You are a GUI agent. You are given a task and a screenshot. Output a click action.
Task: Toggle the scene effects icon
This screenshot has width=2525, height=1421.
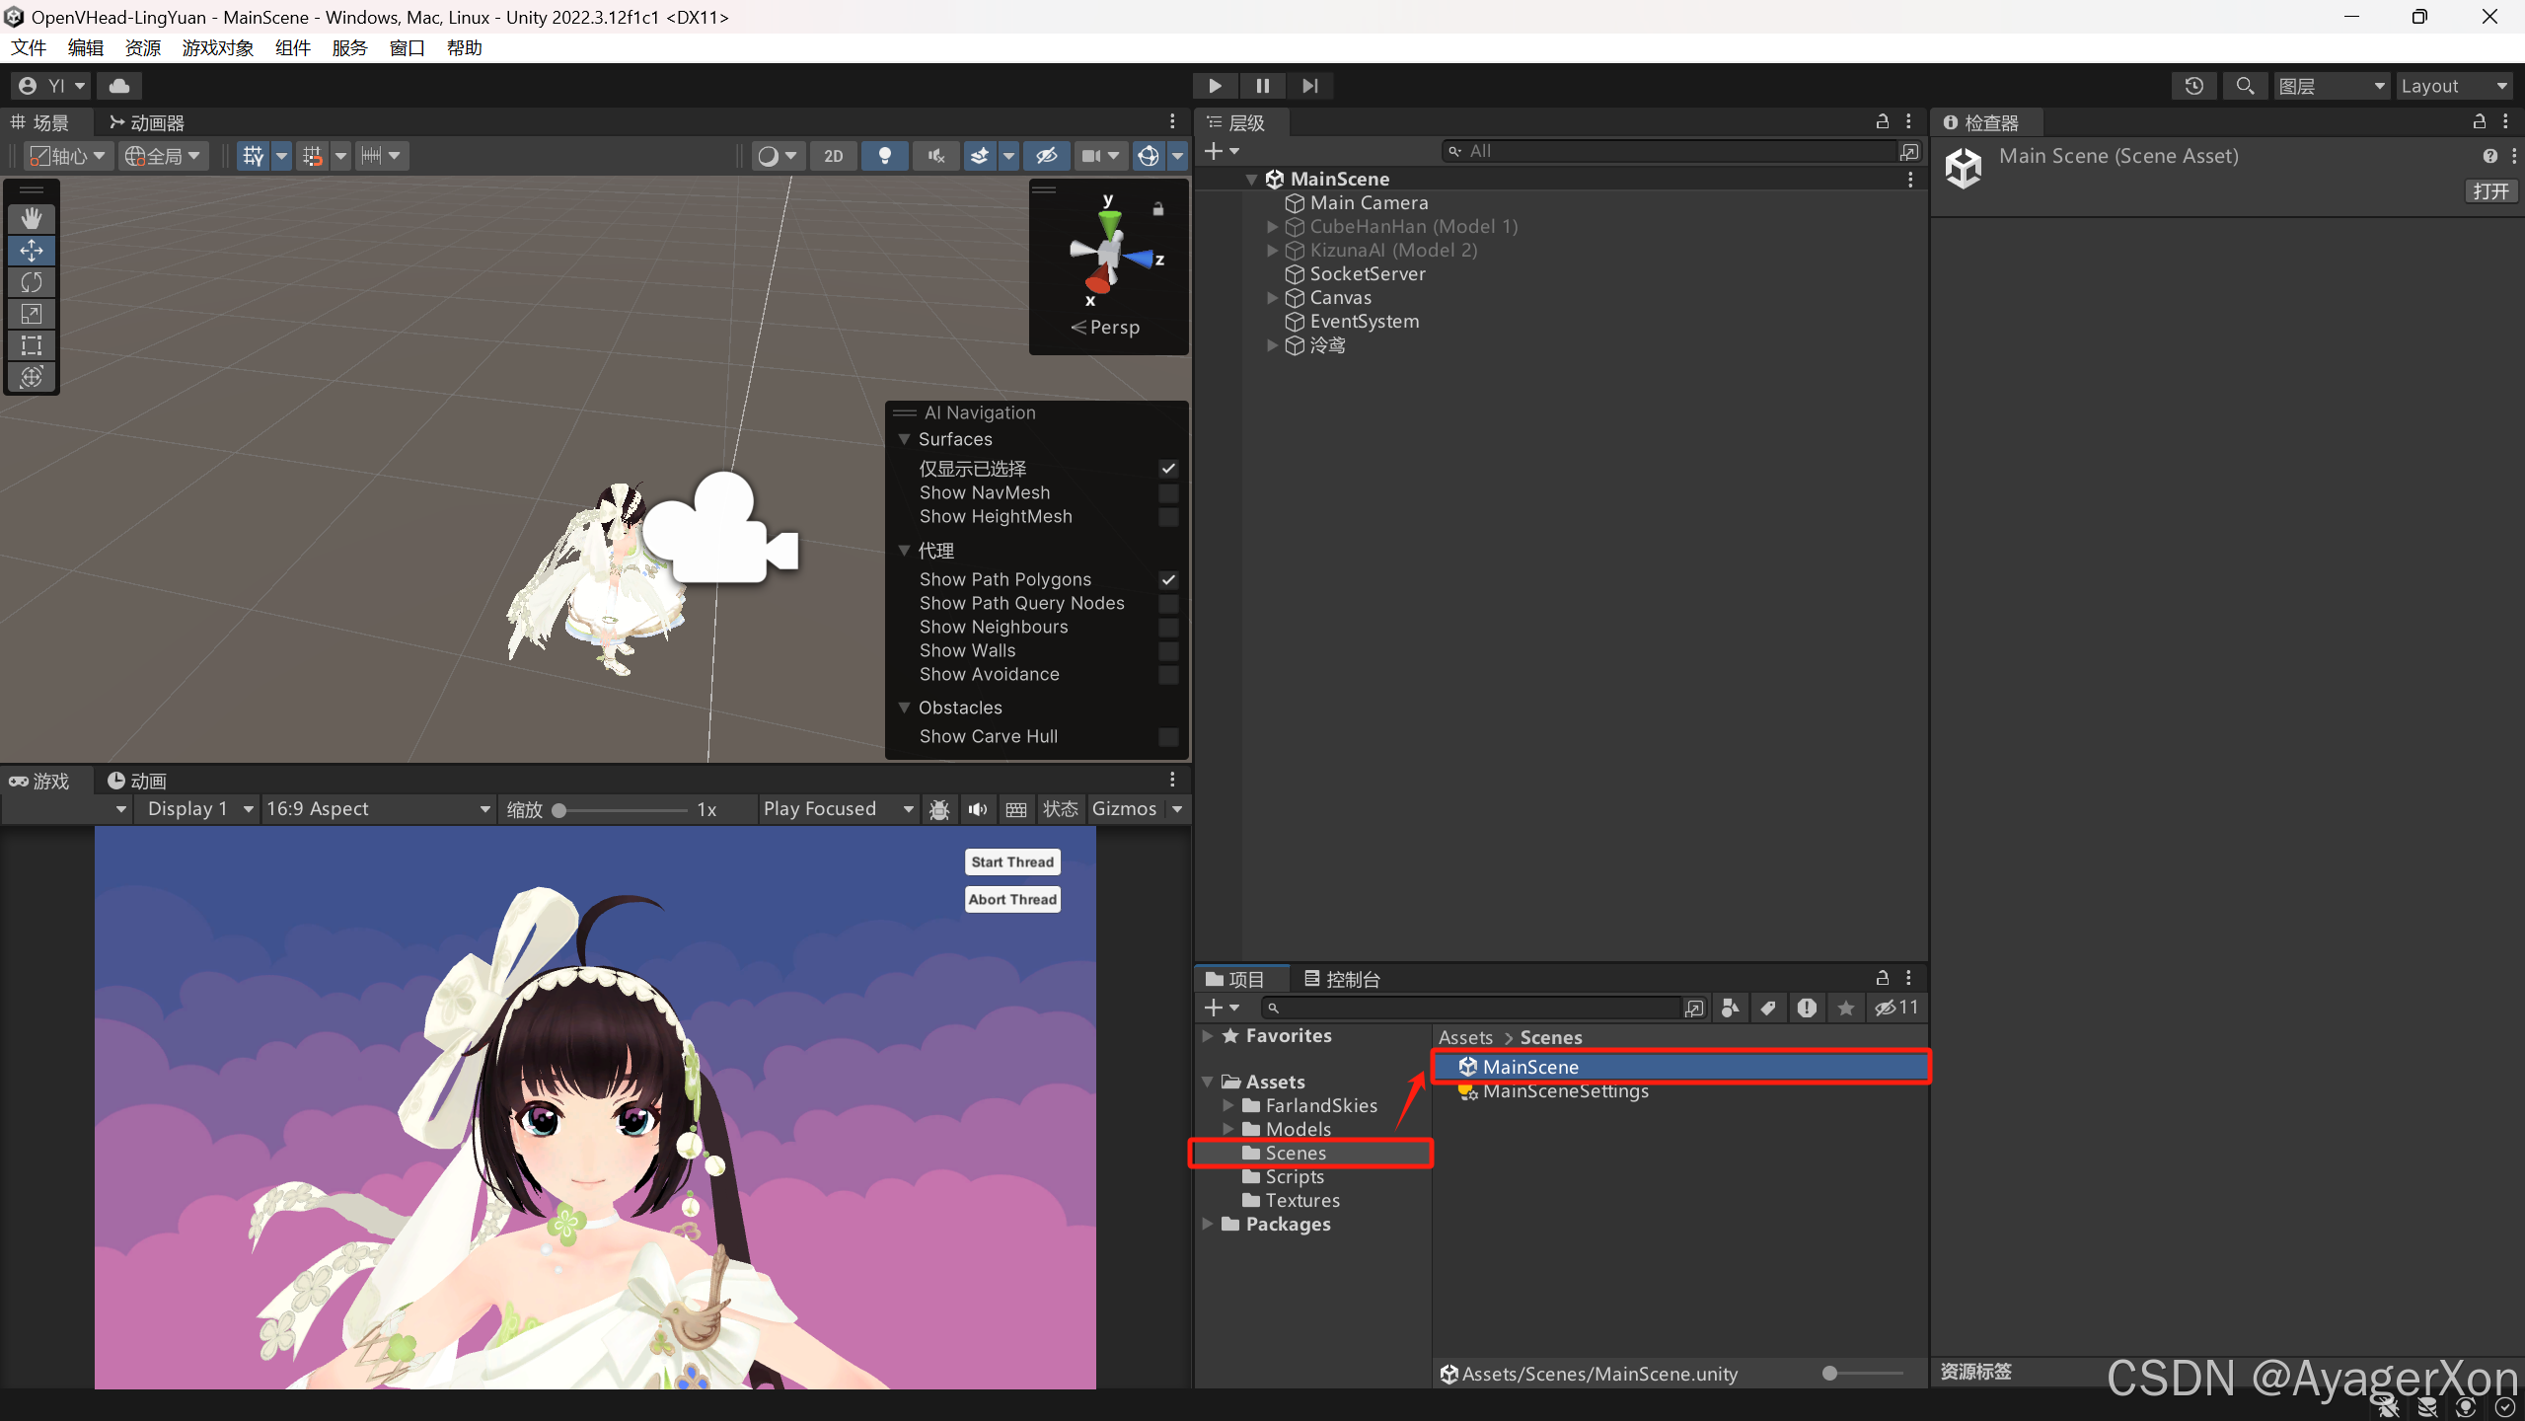(980, 156)
